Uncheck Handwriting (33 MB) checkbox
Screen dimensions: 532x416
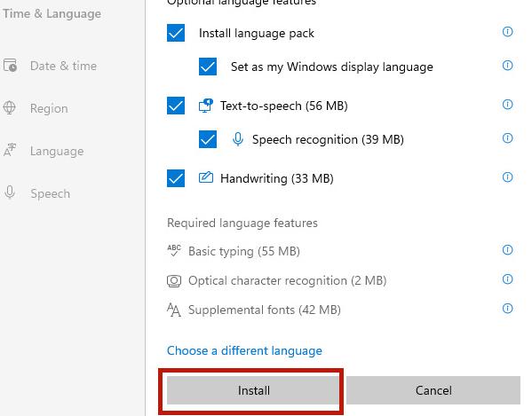click(x=176, y=178)
